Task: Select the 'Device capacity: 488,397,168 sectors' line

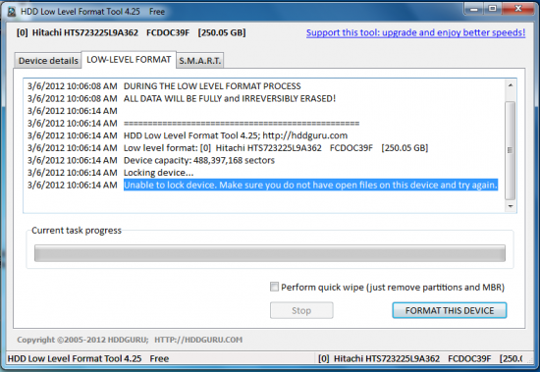Action: pos(199,160)
